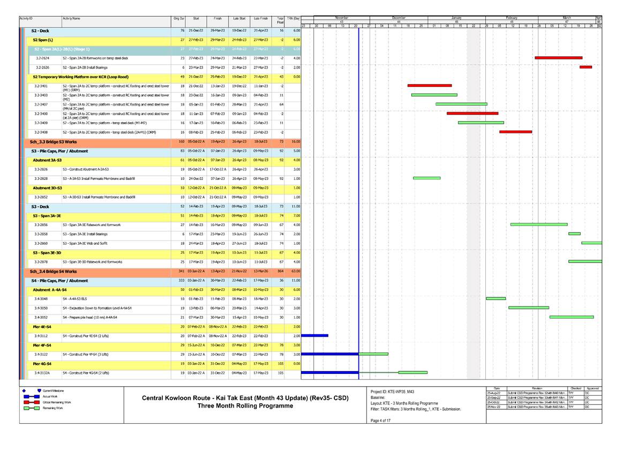Select the red critical bar for Span 2A-2B formworks
This screenshot has height=451, width=638.
pyautogui.click(x=559, y=57)
